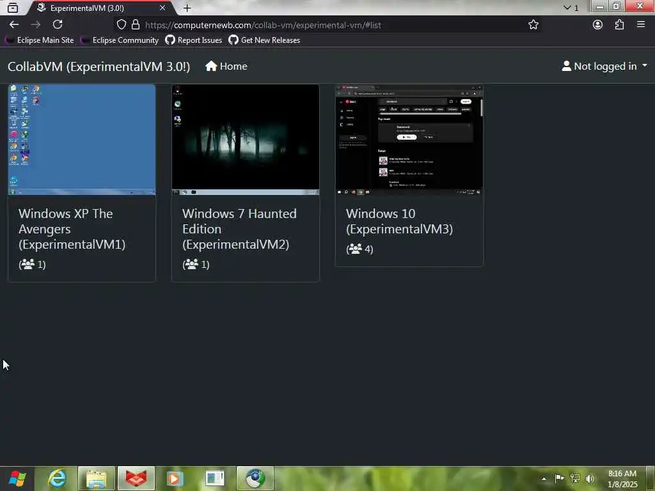Open Windows Media Player from the taskbar
The height and width of the screenshot is (491, 655).
[x=175, y=478]
